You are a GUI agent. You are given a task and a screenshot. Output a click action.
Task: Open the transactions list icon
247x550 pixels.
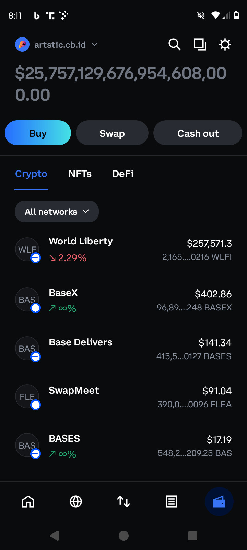[x=171, y=502]
